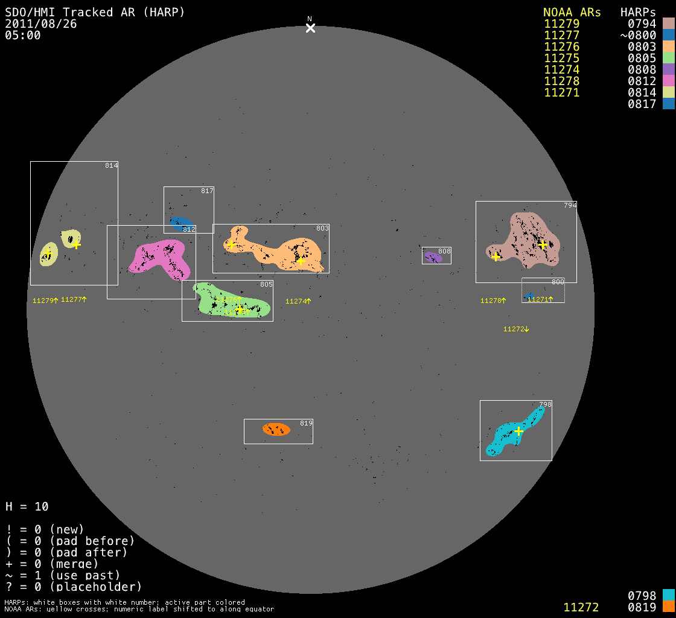Click the green HARP 805 active region
Image resolution: width=676 pixels, height=618 pixels.
pos(229,302)
